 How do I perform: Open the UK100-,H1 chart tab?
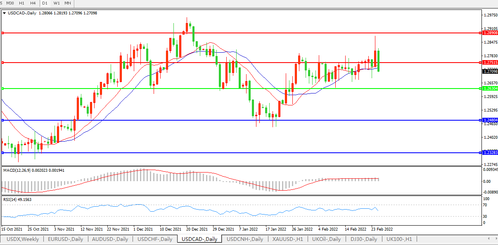point(399,239)
